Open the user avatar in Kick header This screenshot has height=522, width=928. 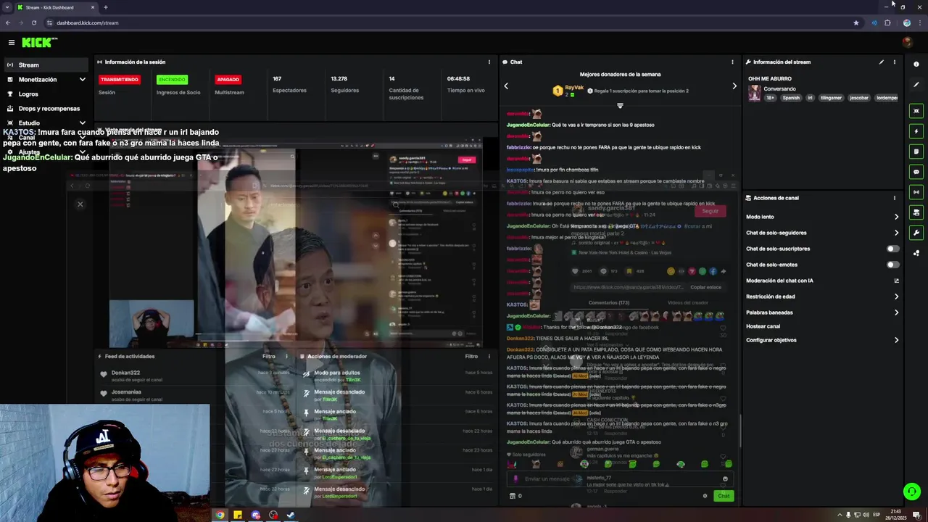click(907, 43)
